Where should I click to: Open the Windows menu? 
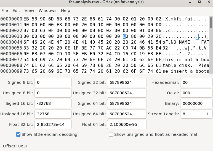coord(47,11)
